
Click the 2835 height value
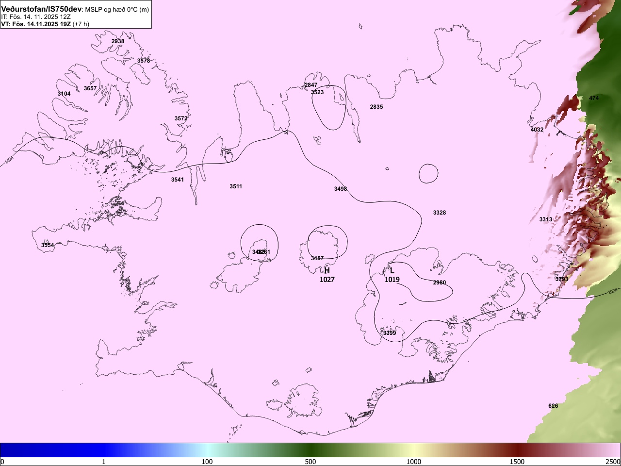(x=376, y=107)
